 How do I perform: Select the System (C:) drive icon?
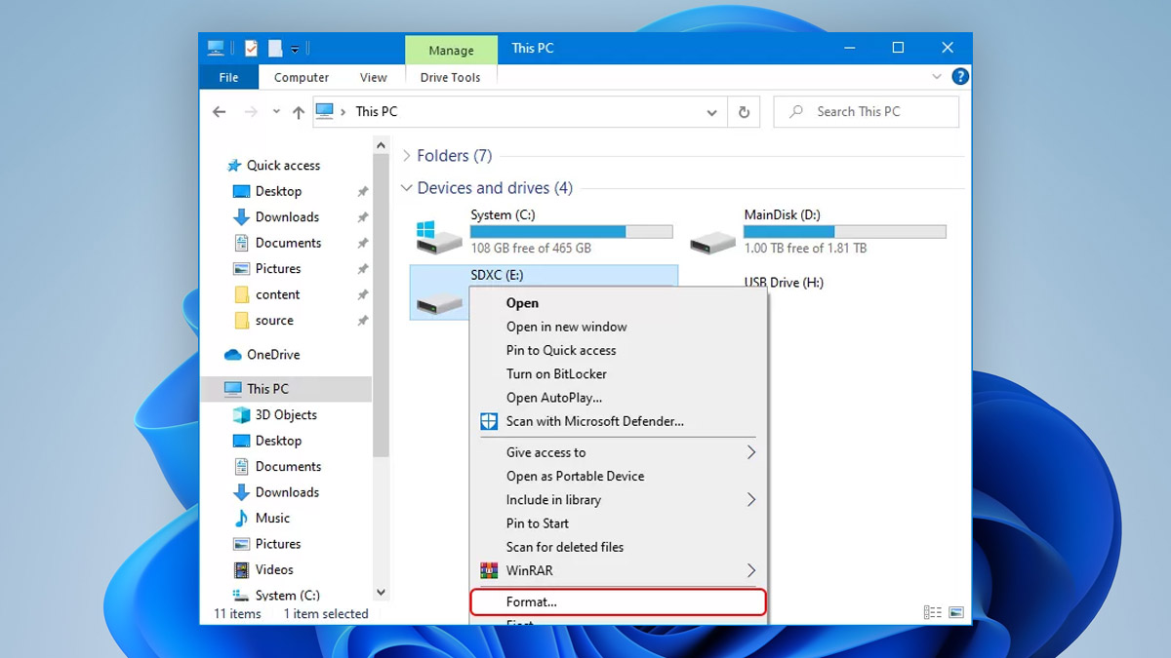[x=438, y=236]
